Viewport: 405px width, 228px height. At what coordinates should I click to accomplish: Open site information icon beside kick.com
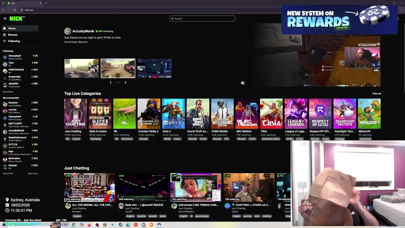(x=22, y=10)
